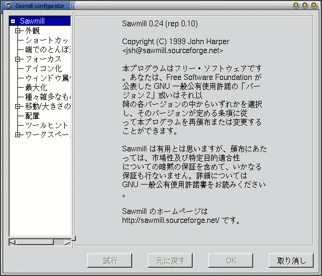The image size is (322, 276).
Task: Select the Sawmill root item in tree
Action: tap(32, 21)
